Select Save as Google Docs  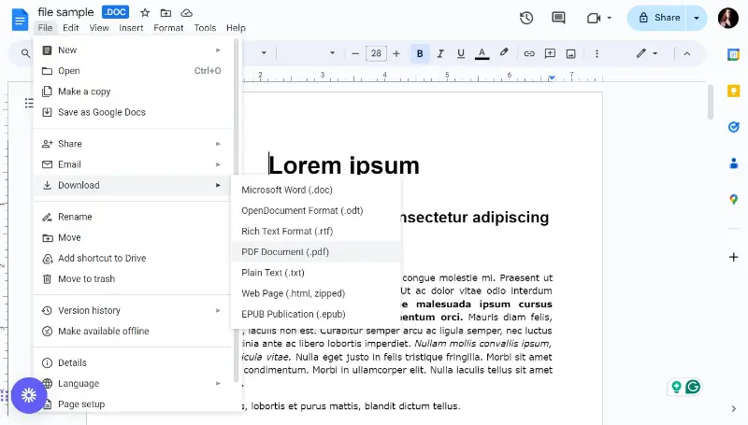click(x=134, y=112)
